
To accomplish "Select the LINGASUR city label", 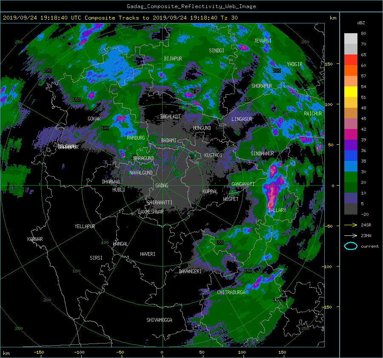I will point(242,119).
